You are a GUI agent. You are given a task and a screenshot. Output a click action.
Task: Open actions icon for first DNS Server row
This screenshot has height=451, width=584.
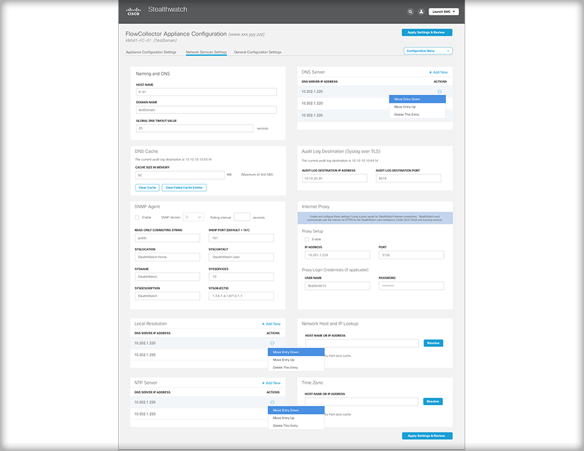439,92
